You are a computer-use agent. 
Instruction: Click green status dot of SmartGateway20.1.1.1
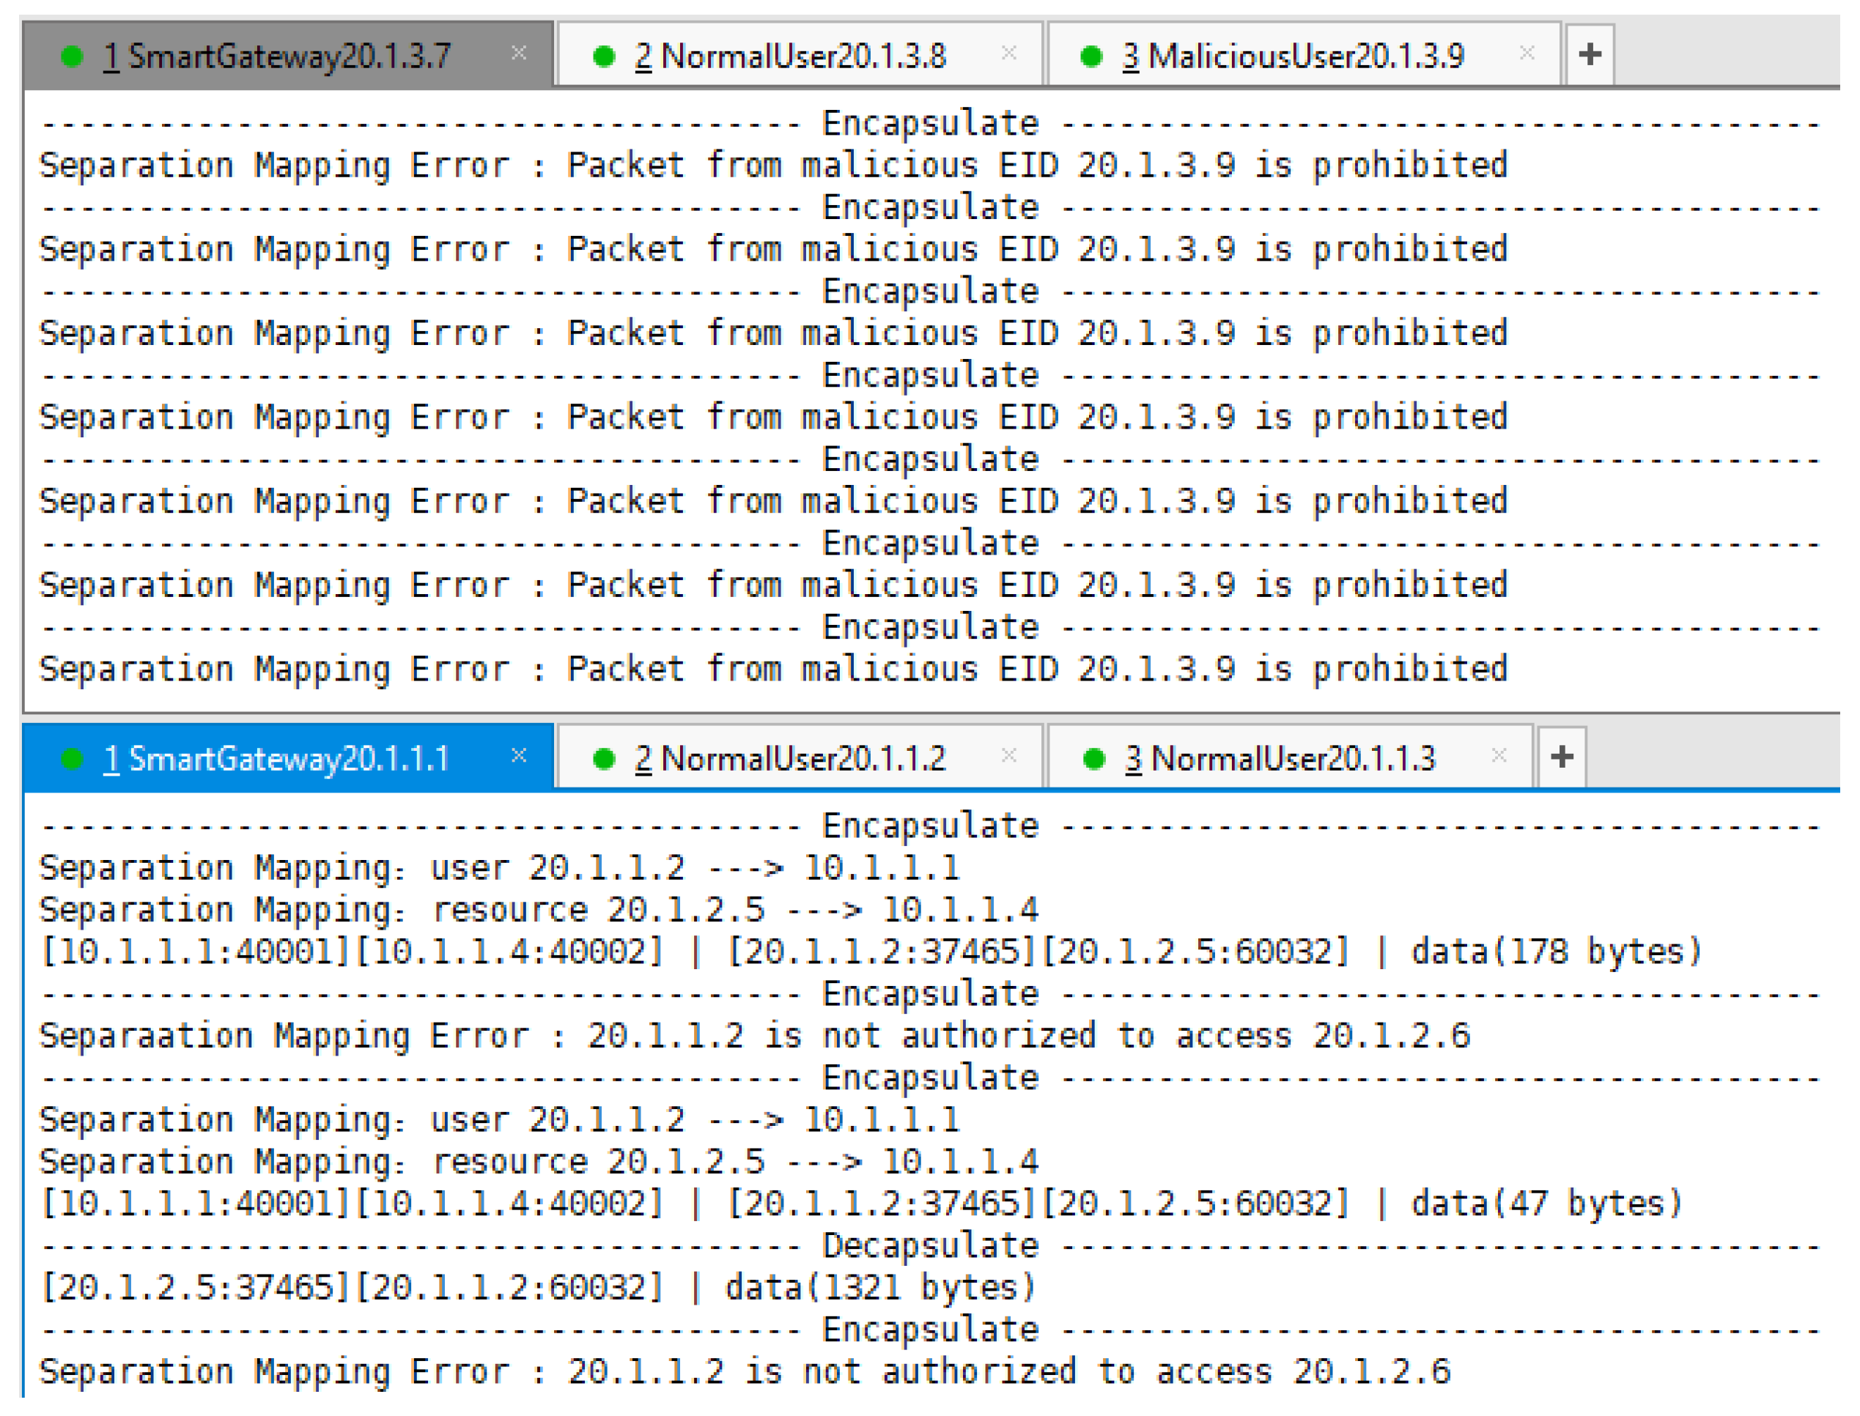73,757
